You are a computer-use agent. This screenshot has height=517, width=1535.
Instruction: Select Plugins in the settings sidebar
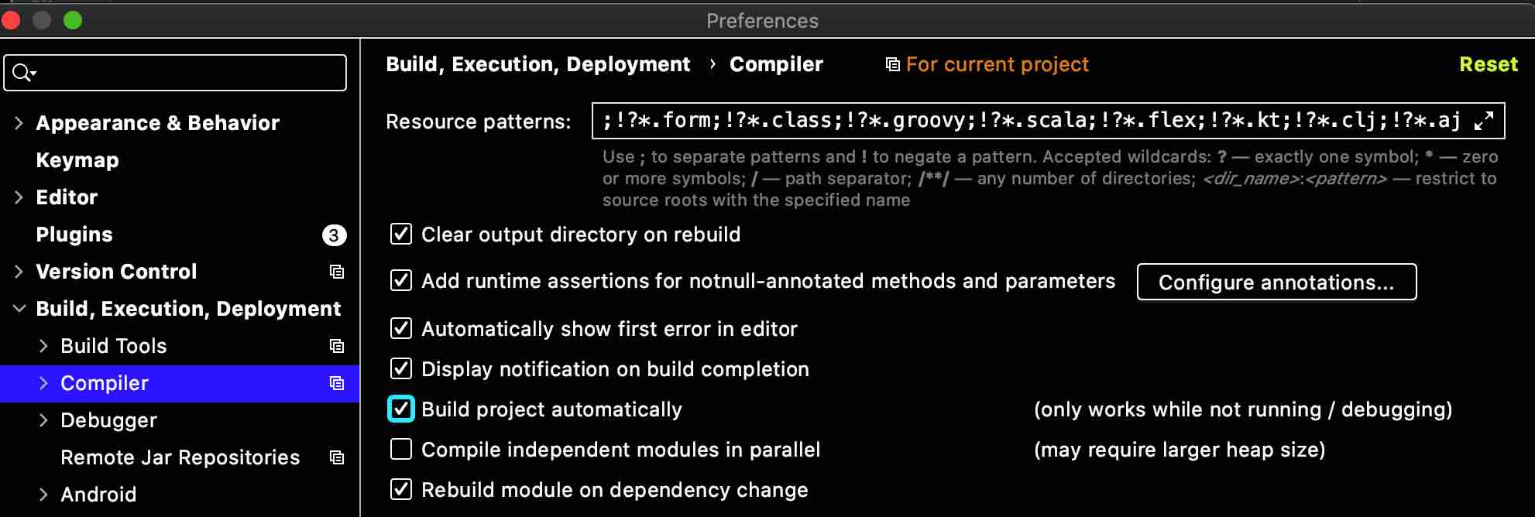[x=74, y=235]
